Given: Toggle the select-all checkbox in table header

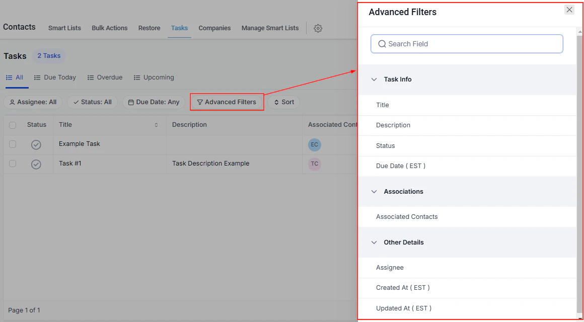Looking at the screenshot, I should 13,125.
